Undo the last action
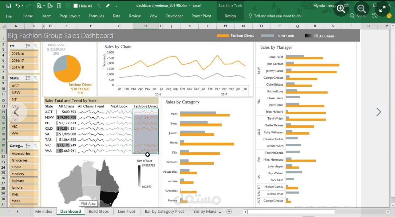Image resolution: width=395 pixels, height=217 pixels. [x=18, y=6]
